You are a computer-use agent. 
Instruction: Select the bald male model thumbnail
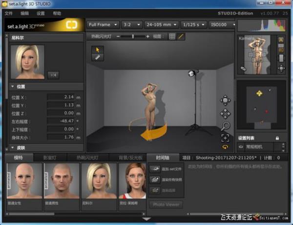point(62,181)
